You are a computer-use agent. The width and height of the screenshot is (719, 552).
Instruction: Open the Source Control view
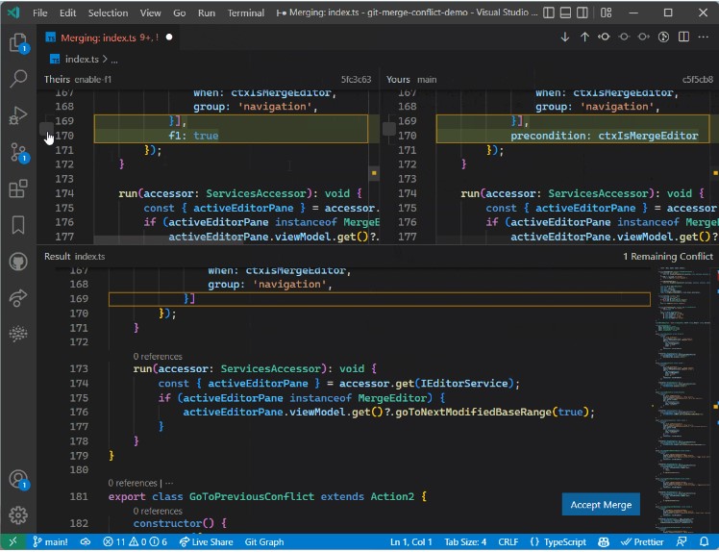[x=18, y=152]
